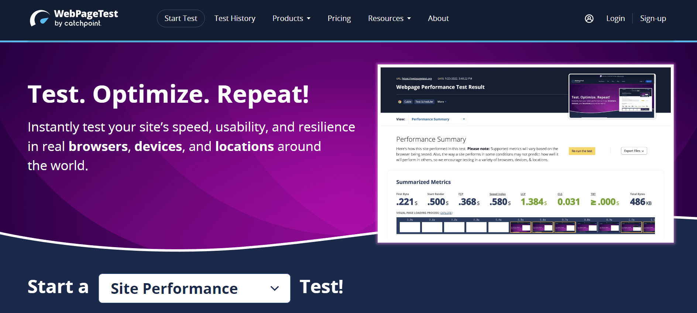Click the Chrome browser icon in result preview
This screenshot has width=697, height=313.
(399, 102)
